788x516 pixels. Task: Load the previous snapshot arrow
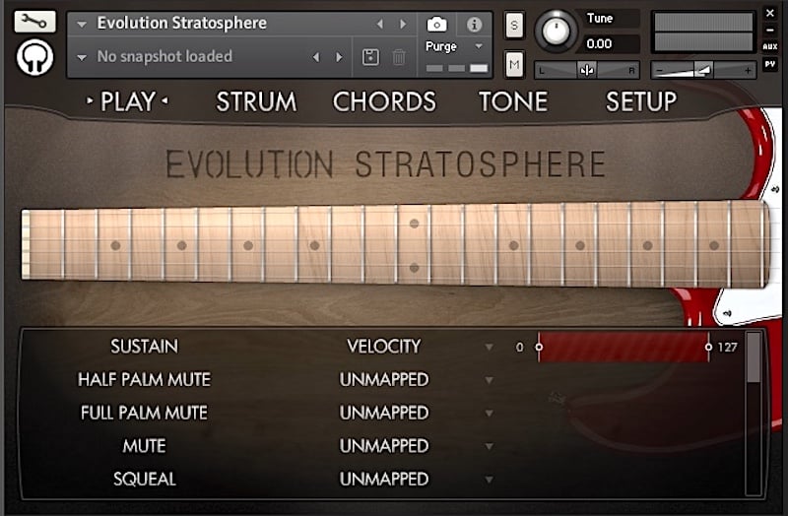coord(316,57)
